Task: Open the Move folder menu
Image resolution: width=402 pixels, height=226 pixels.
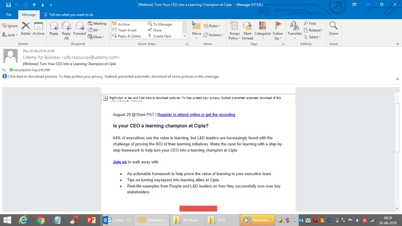Action: pyautogui.click(x=197, y=31)
